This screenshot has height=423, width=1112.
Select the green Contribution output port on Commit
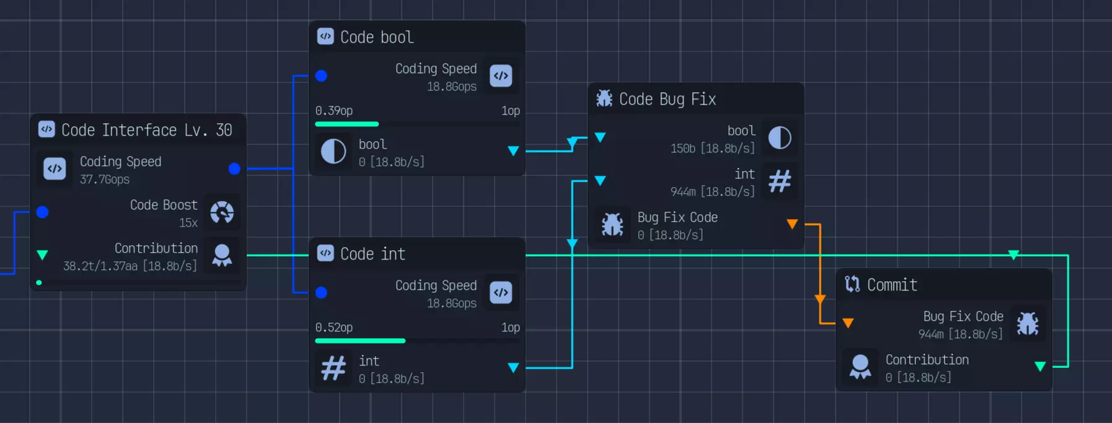1040,366
